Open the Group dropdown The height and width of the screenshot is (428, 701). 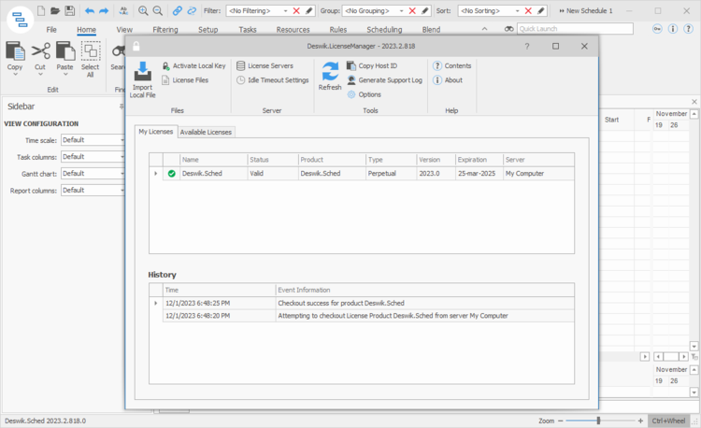[402, 10]
